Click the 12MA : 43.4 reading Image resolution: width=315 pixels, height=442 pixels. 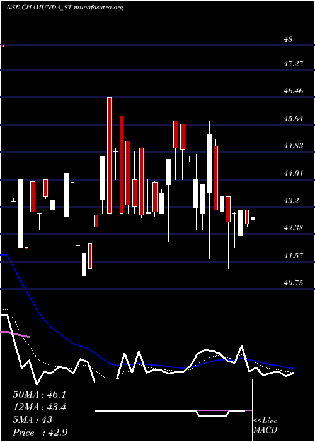click(x=39, y=407)
